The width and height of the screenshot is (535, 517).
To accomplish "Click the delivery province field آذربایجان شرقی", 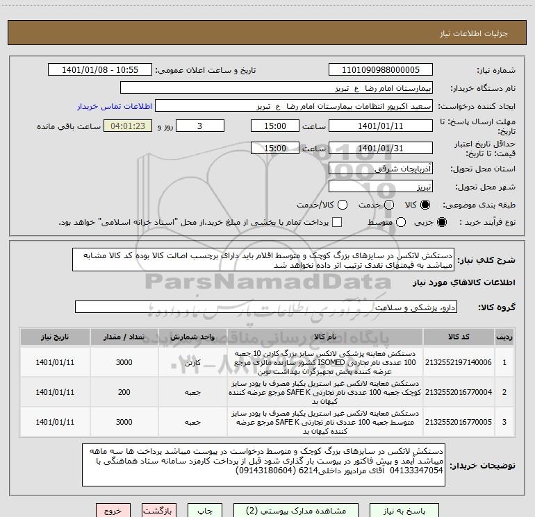I will (381, 168).
